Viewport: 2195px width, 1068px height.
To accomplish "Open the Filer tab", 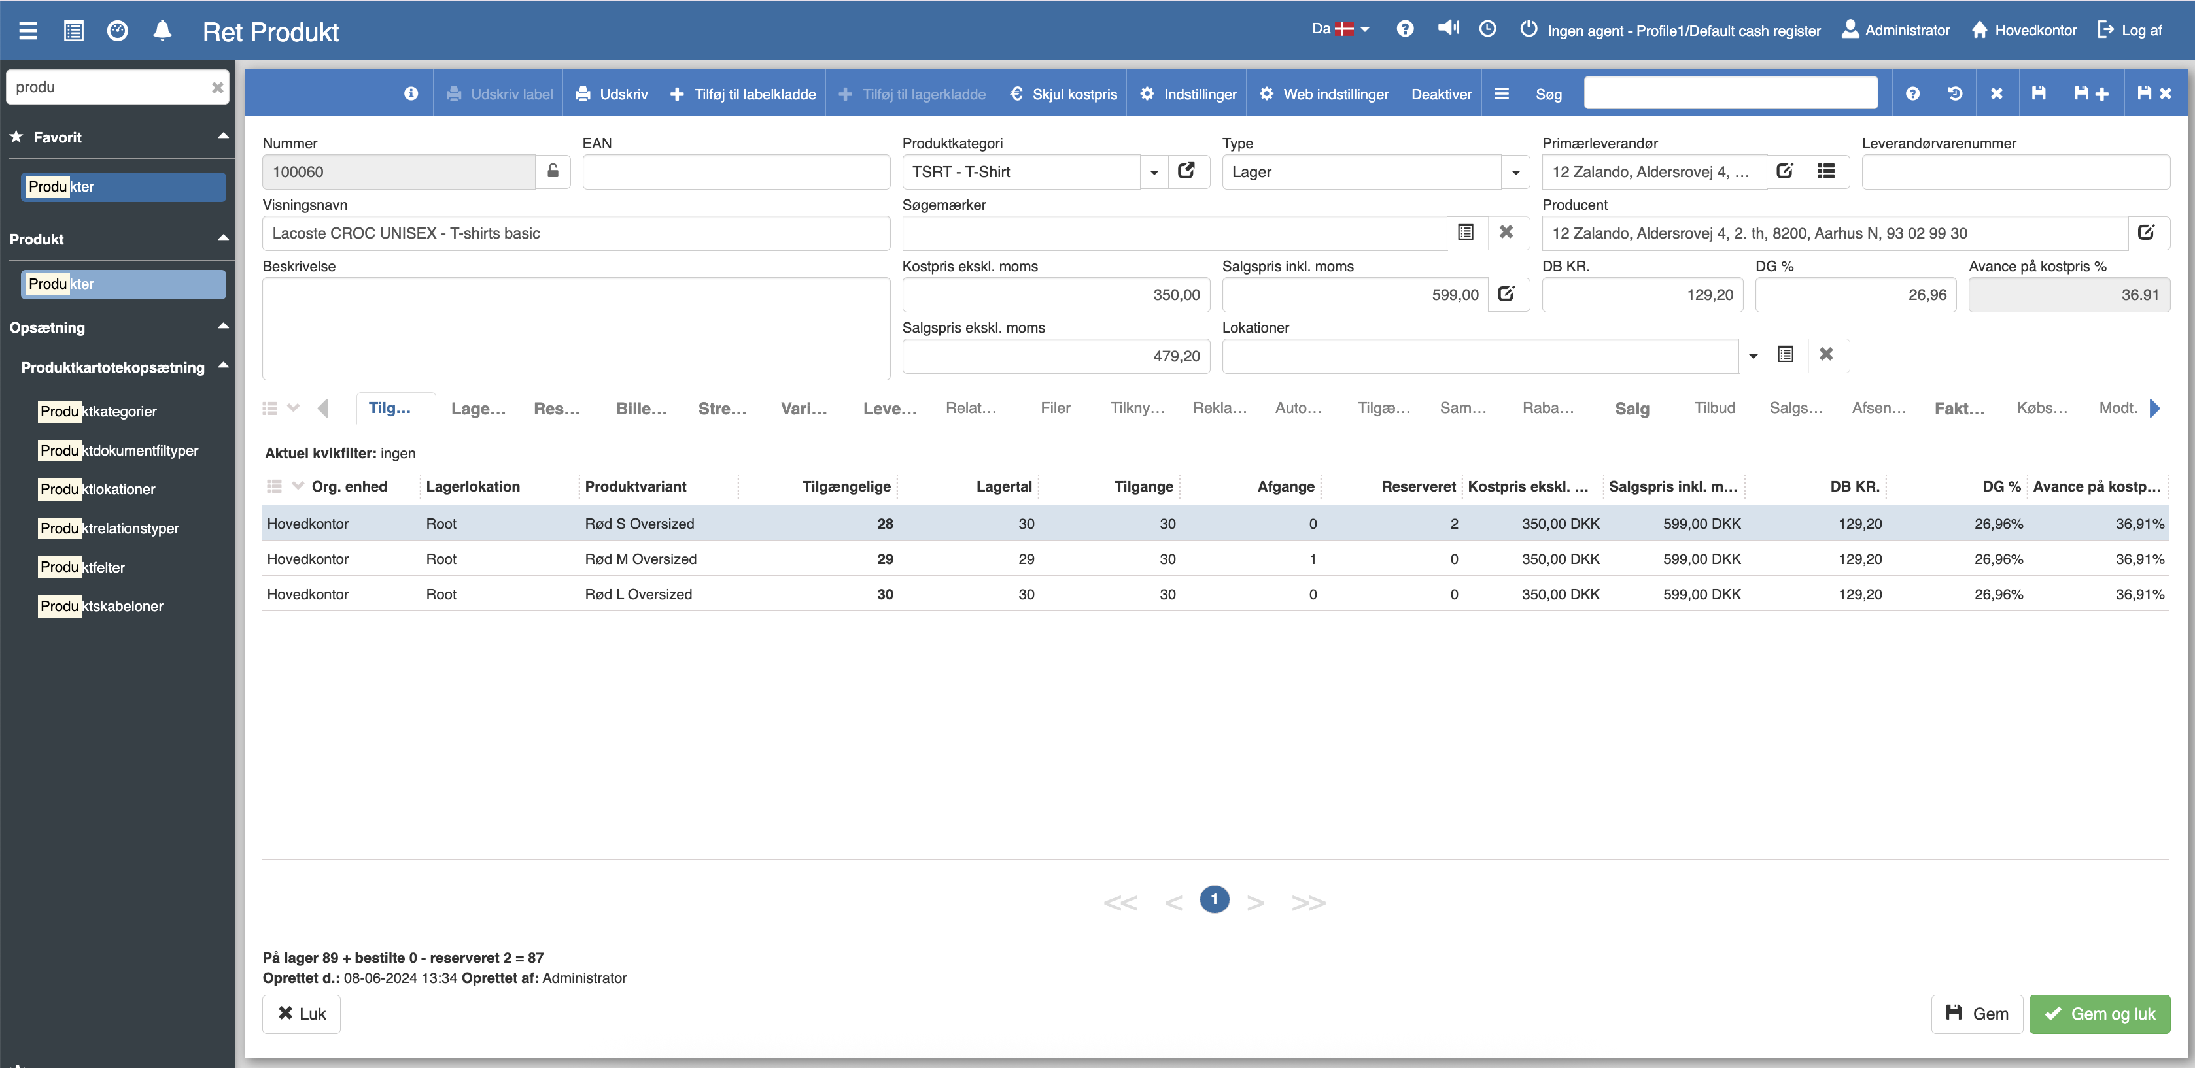I will tap(1055, 408).
